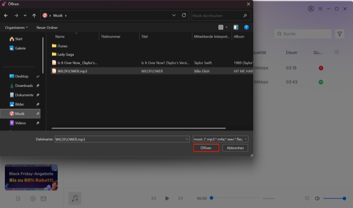Select the Lady Gaga folder
The width and height of the screenshot is (353, 208).
click(x=67, y=54)
